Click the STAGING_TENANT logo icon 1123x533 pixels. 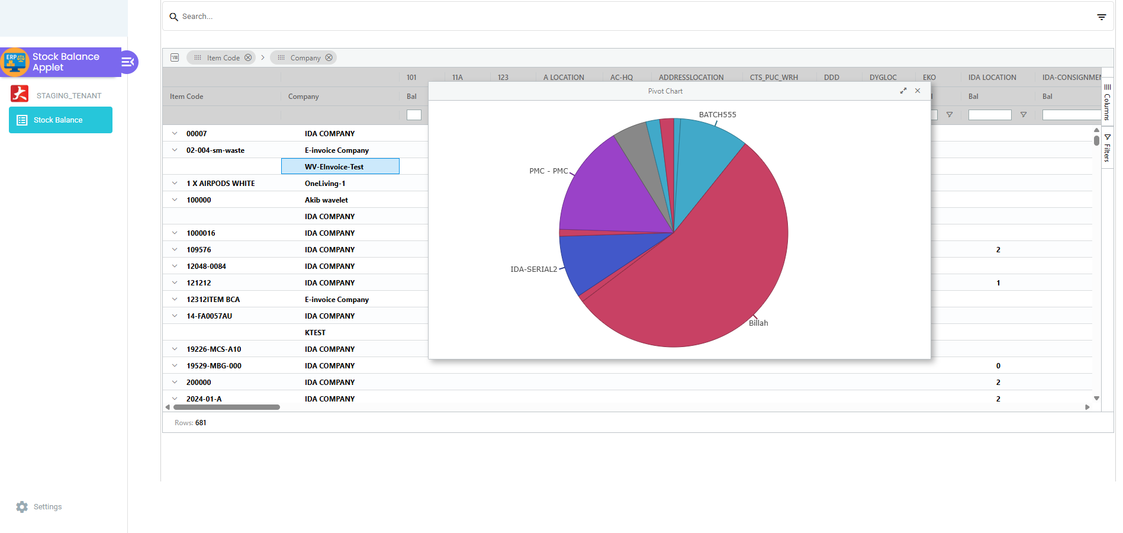pos(20,94)
